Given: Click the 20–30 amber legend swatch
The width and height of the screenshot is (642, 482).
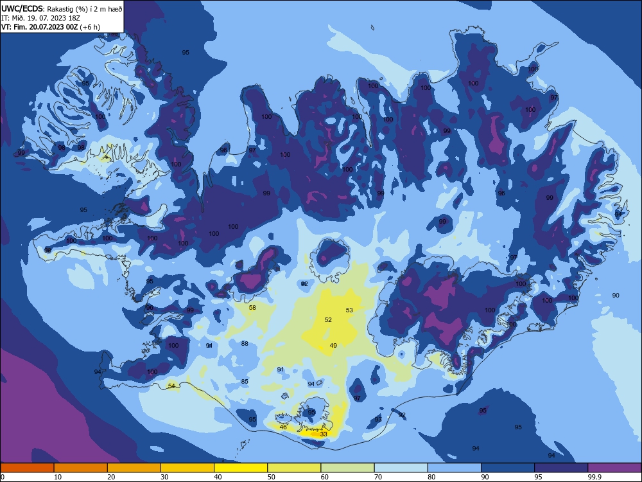Looking at the screenshot, I should (134, 468).
